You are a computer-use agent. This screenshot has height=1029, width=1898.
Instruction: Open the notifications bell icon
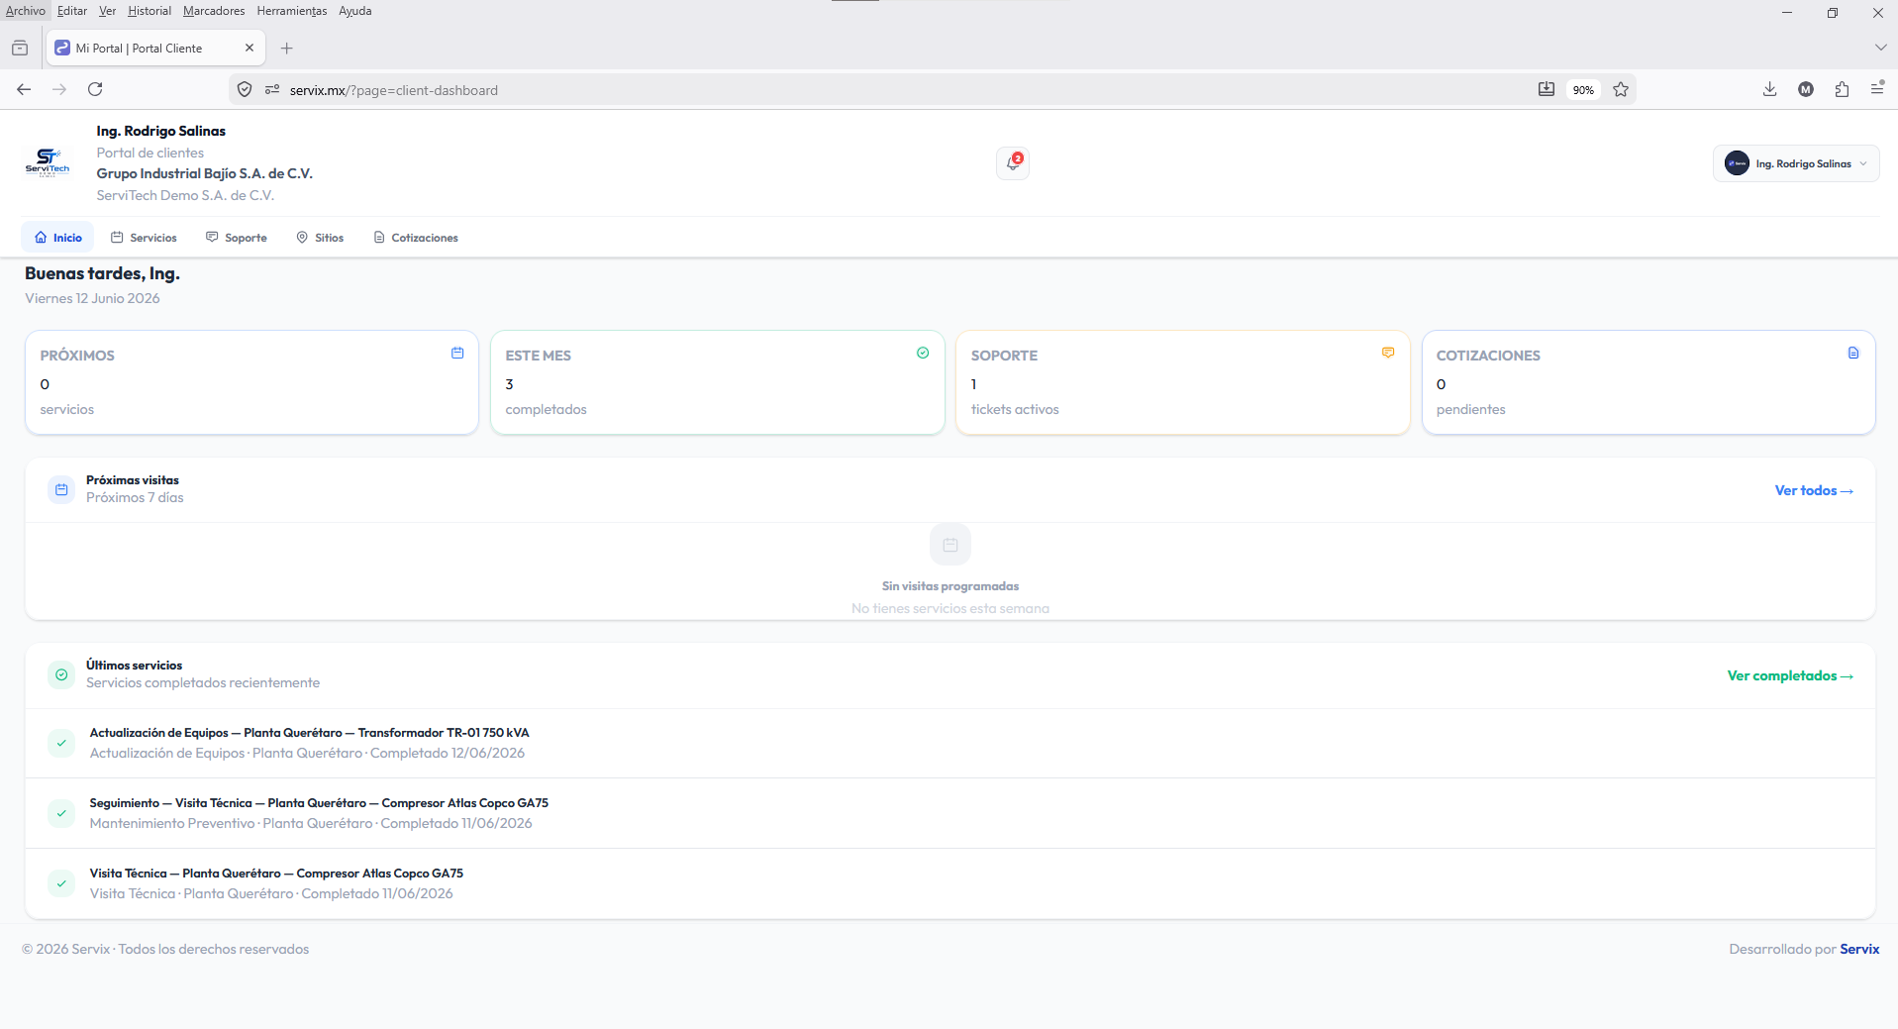pyautogui.click(x=1013, y=162)
